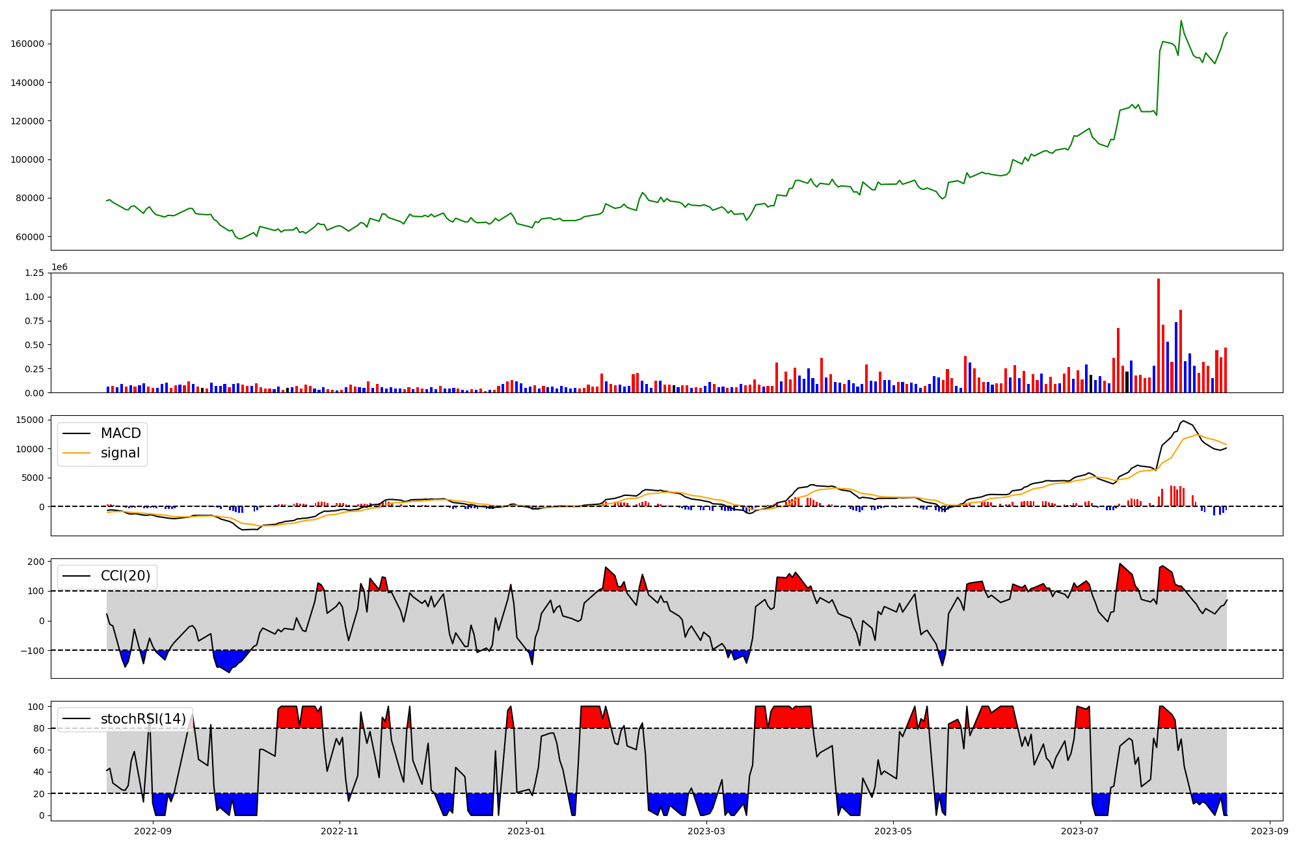Click the 2023-01 x-axis date label

(x=526, y=831)
